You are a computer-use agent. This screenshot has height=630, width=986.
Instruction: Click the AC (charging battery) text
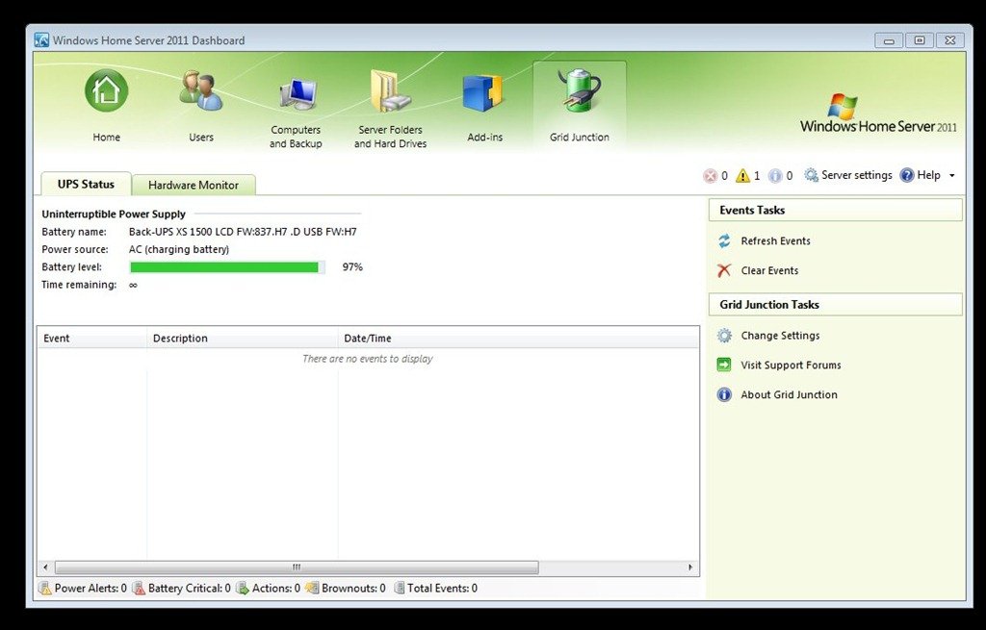coord(179,249)
